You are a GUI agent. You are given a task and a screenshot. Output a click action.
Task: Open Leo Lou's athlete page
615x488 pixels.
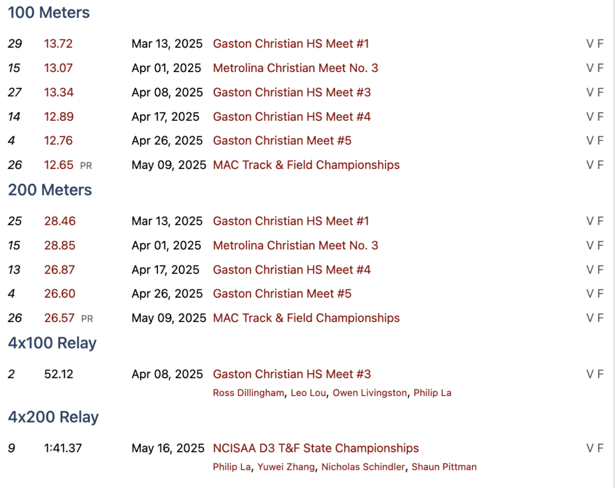[x=308, y=393]
